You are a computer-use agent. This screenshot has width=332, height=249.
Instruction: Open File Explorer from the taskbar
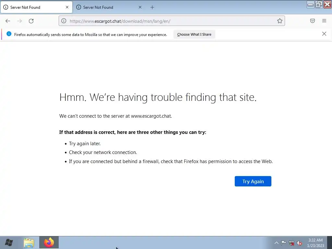click(x=29, y=243)
